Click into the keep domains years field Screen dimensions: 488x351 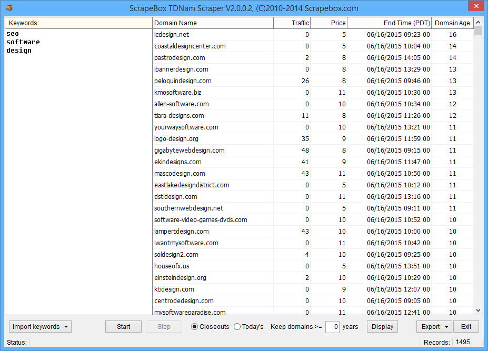point(332,327)
